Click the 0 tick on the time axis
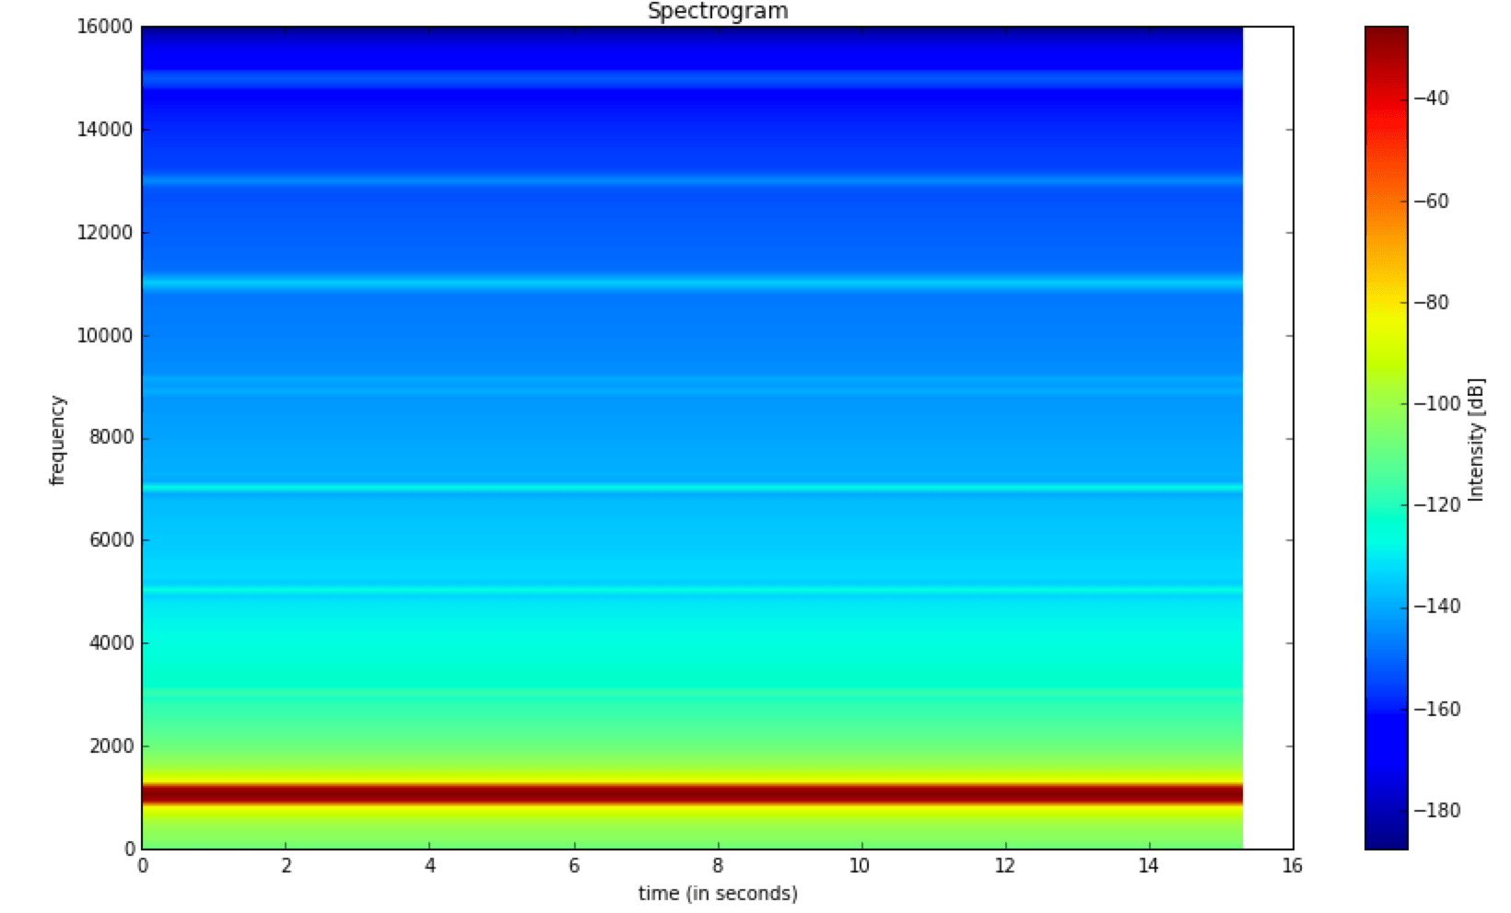Screen dimensions: 1511x913 143,863
